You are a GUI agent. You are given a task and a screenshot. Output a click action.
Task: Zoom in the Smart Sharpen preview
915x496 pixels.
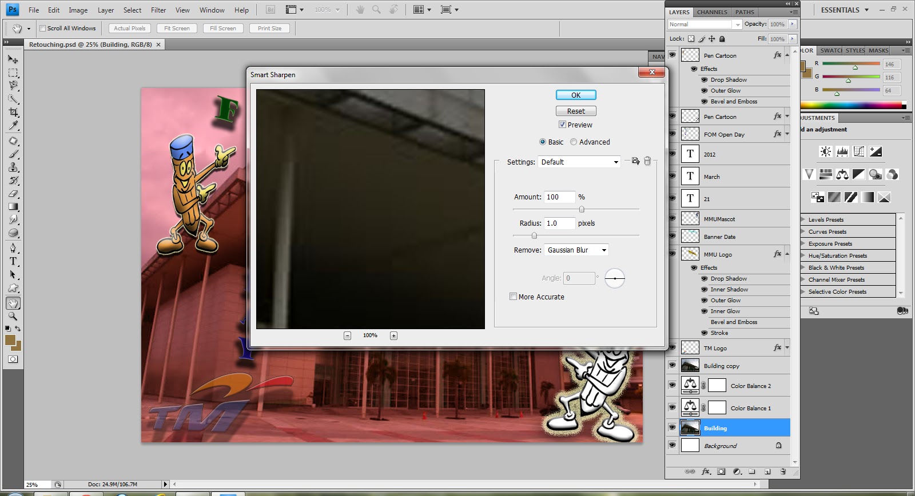[x=393, y=335]
